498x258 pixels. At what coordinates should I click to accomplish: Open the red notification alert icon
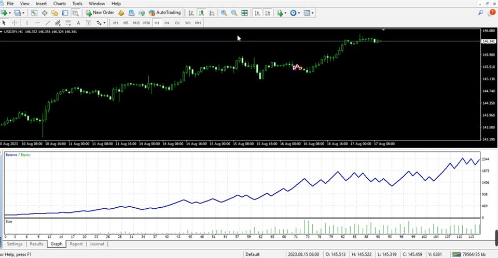coord(492,12)
